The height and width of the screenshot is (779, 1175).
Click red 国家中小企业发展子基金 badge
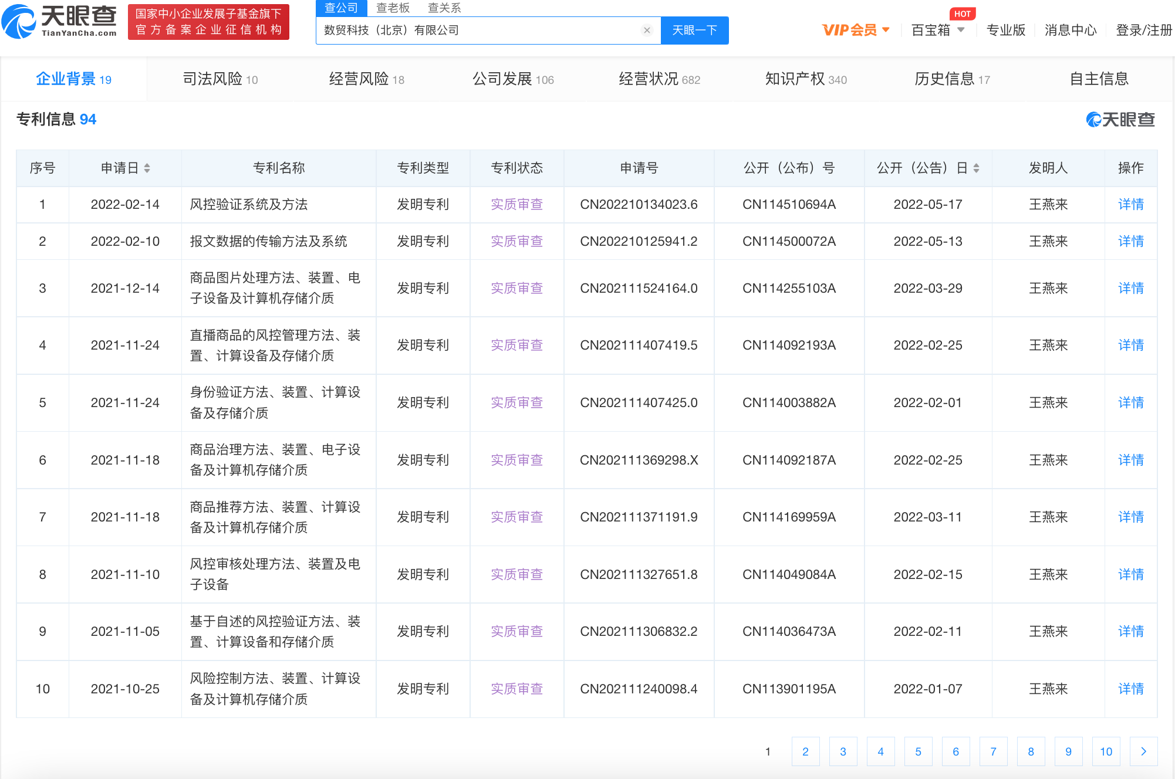click(x=208, y=22)
